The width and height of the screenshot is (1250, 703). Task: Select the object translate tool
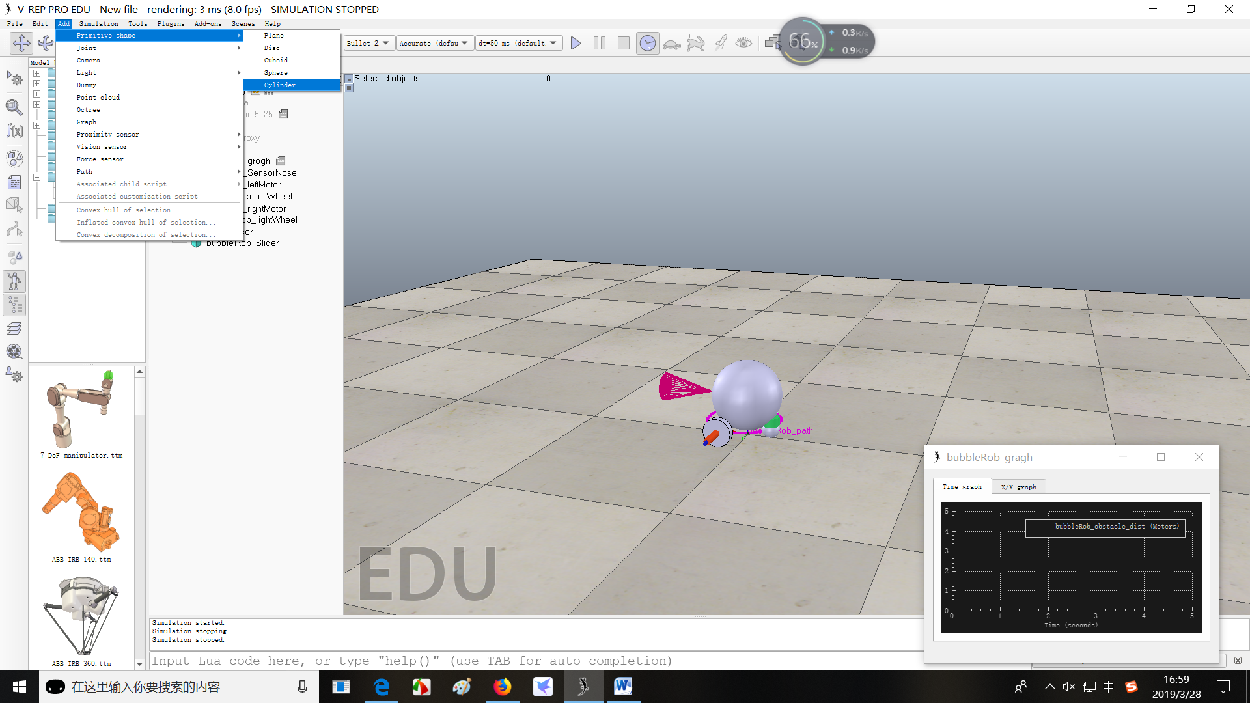pyautogui.click(x=21, y=43)
